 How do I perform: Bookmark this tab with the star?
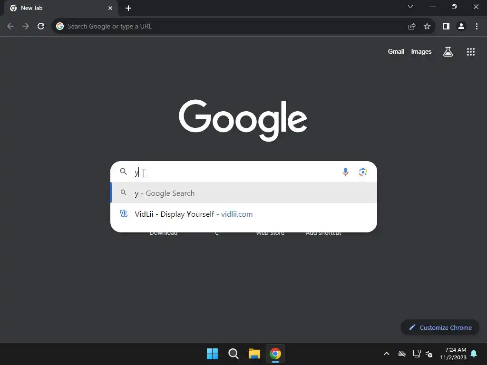(427, 27)
